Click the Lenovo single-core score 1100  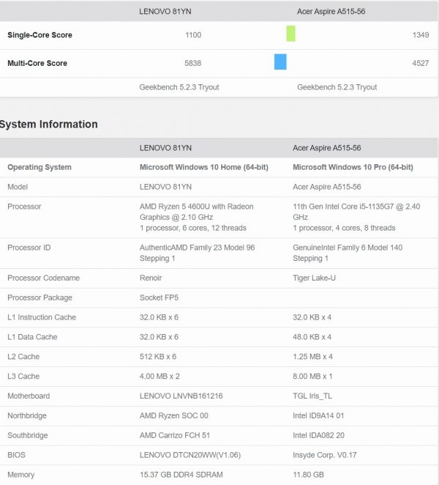(x=193, y=35)
